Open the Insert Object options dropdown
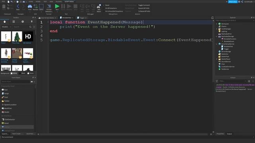This screenshot has width=255, height=143. [x=34, y=82]
